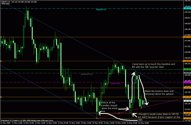
Task: Click the 147.255 price scale value
Action: [x=187, y=47]
